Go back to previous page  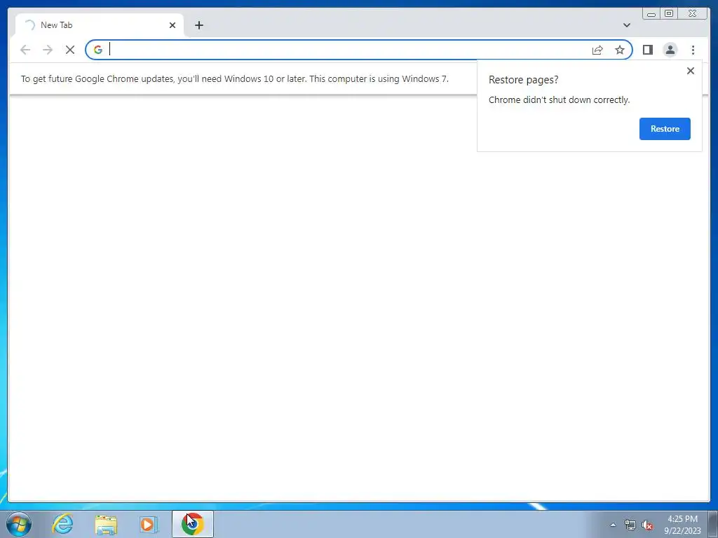point(25,50)
